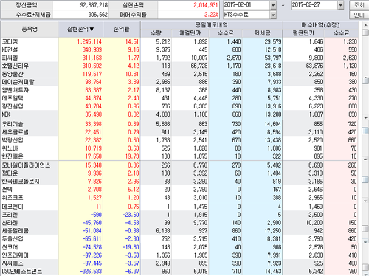Select the 위즈코프 stock row

[x=179, y=198]
